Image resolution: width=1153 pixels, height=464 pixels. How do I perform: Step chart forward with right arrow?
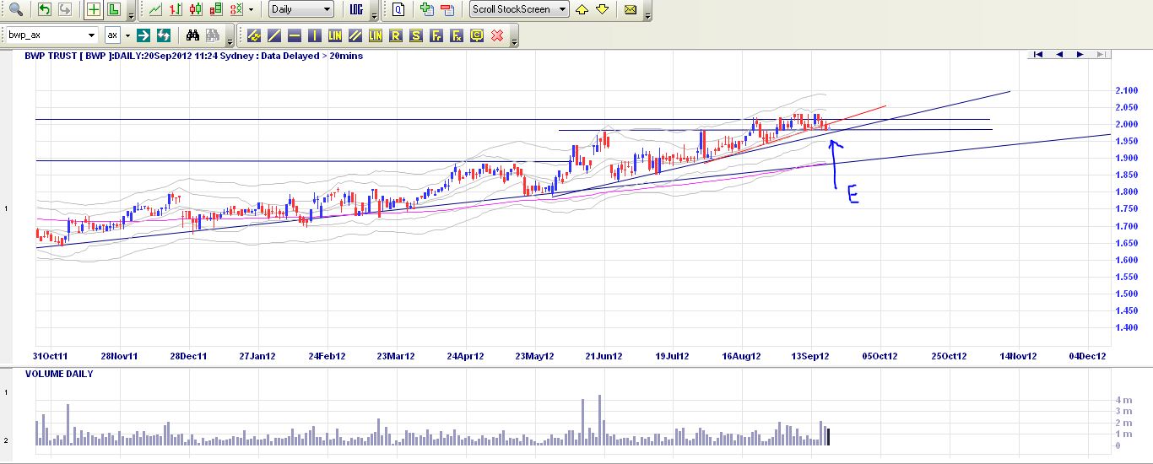click(x=1079, y=54)
